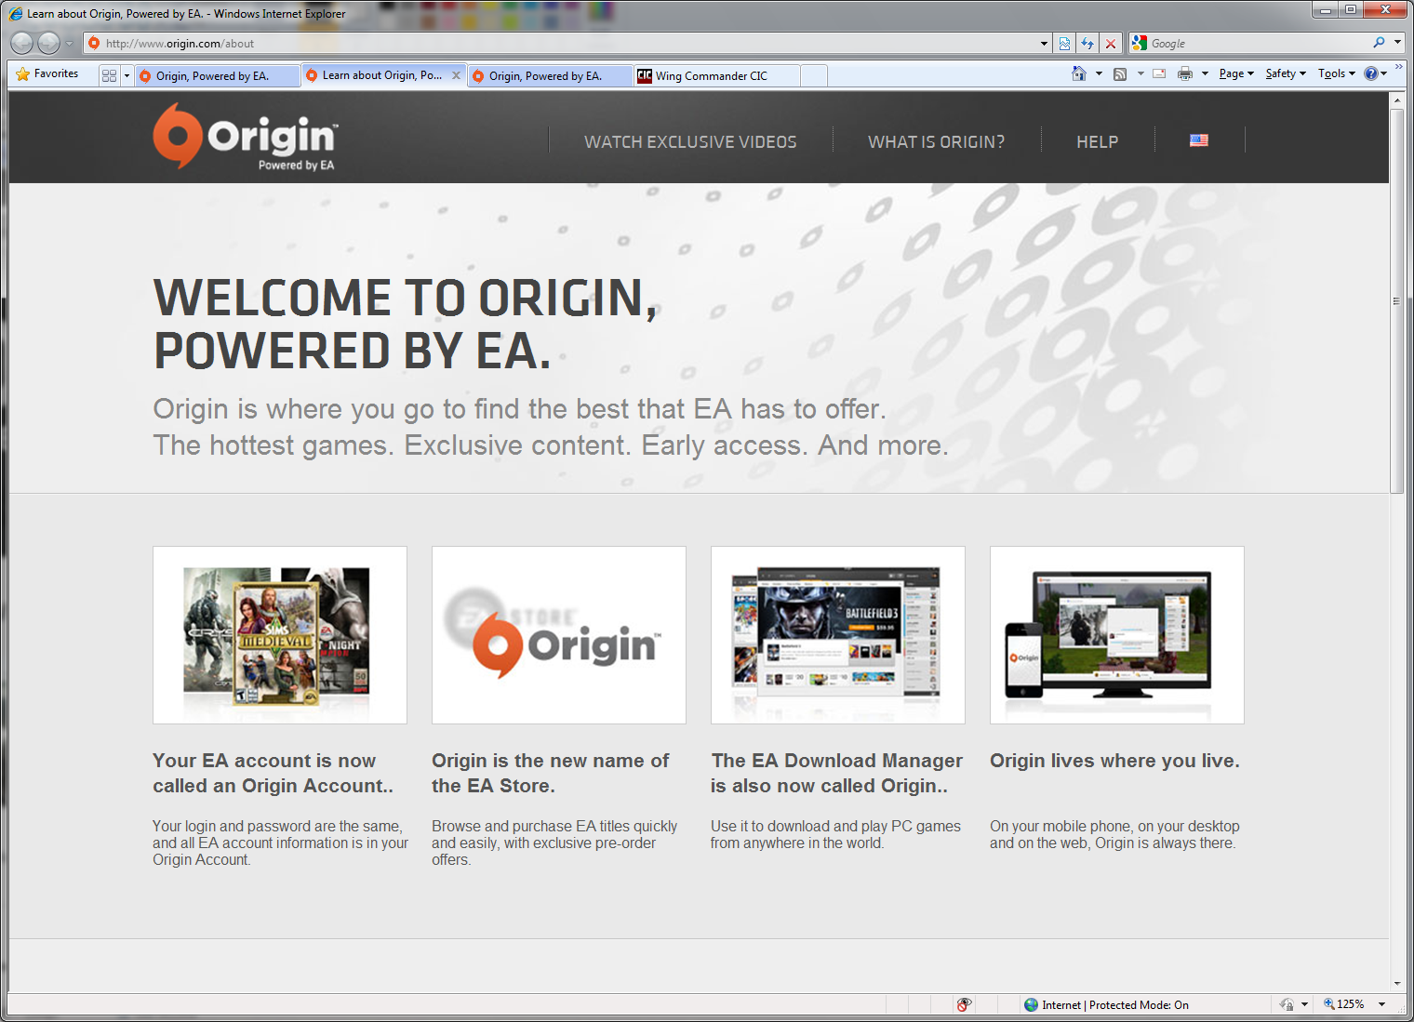The width and height of the screenshot is (1414, 1022).
Task: Open the Tools menu
Action: pyautogui.click(x=1336, y=73)
